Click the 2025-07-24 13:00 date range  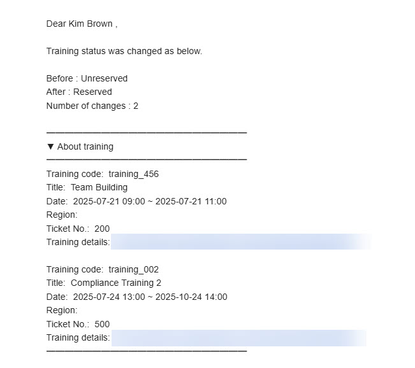pos(150,297)
